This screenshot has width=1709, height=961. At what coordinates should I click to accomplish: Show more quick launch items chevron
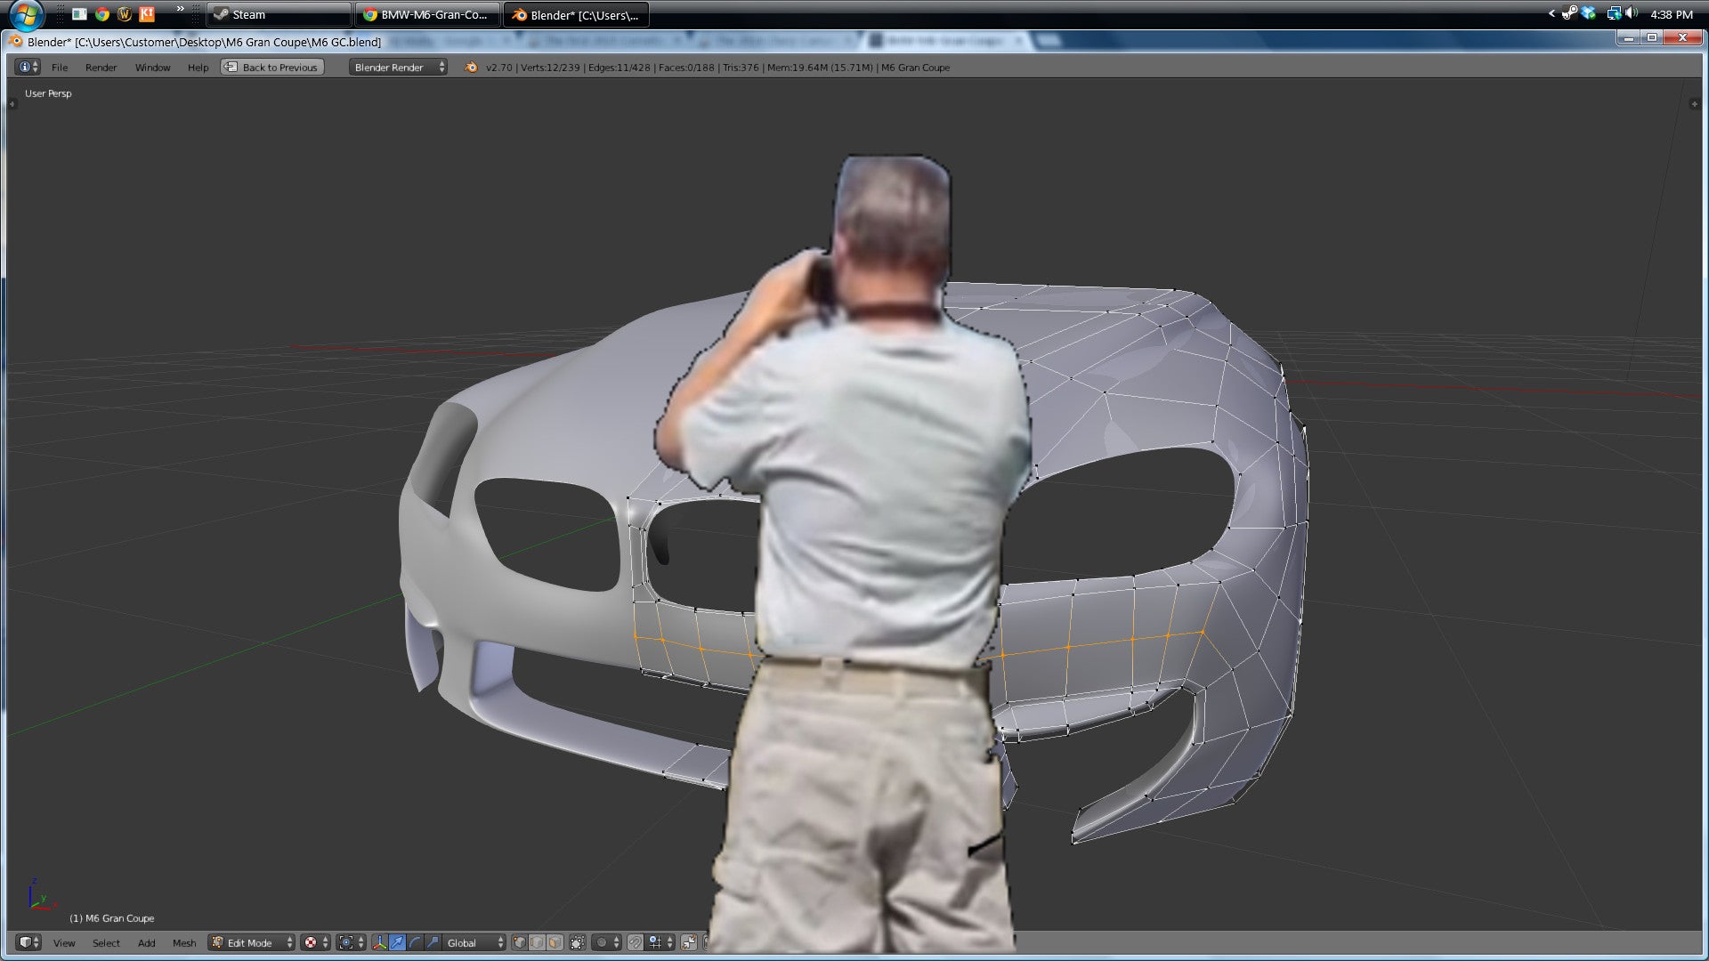click(x=181, y=9)
